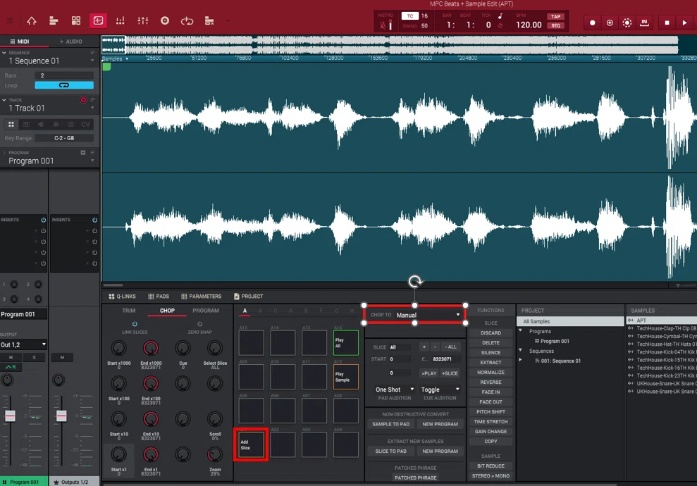Image resolution: width=697 pixels, height=486 pixels.
Task: Open the hamburger menu in the toolbar
Action: tap(10, 21)
